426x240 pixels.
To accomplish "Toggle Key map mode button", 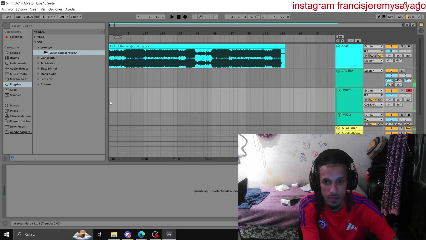I will pyautogui.click(x=390, y=17).
